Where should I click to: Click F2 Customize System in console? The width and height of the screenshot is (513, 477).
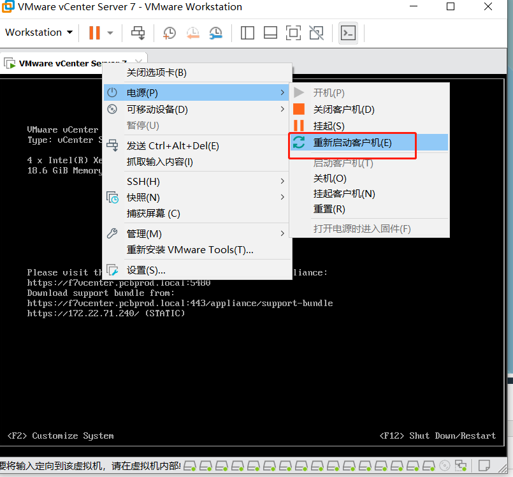pyautogui.click(x=61, y=436)
